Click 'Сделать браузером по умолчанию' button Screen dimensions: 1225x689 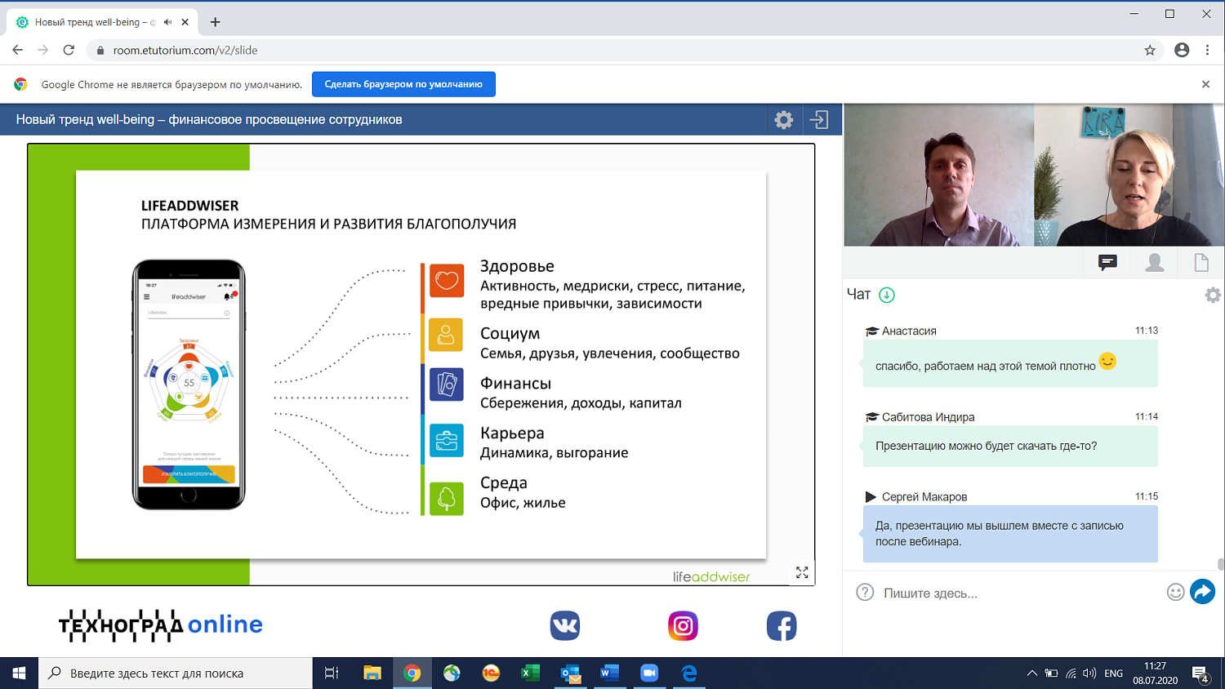tap(403, 84)
